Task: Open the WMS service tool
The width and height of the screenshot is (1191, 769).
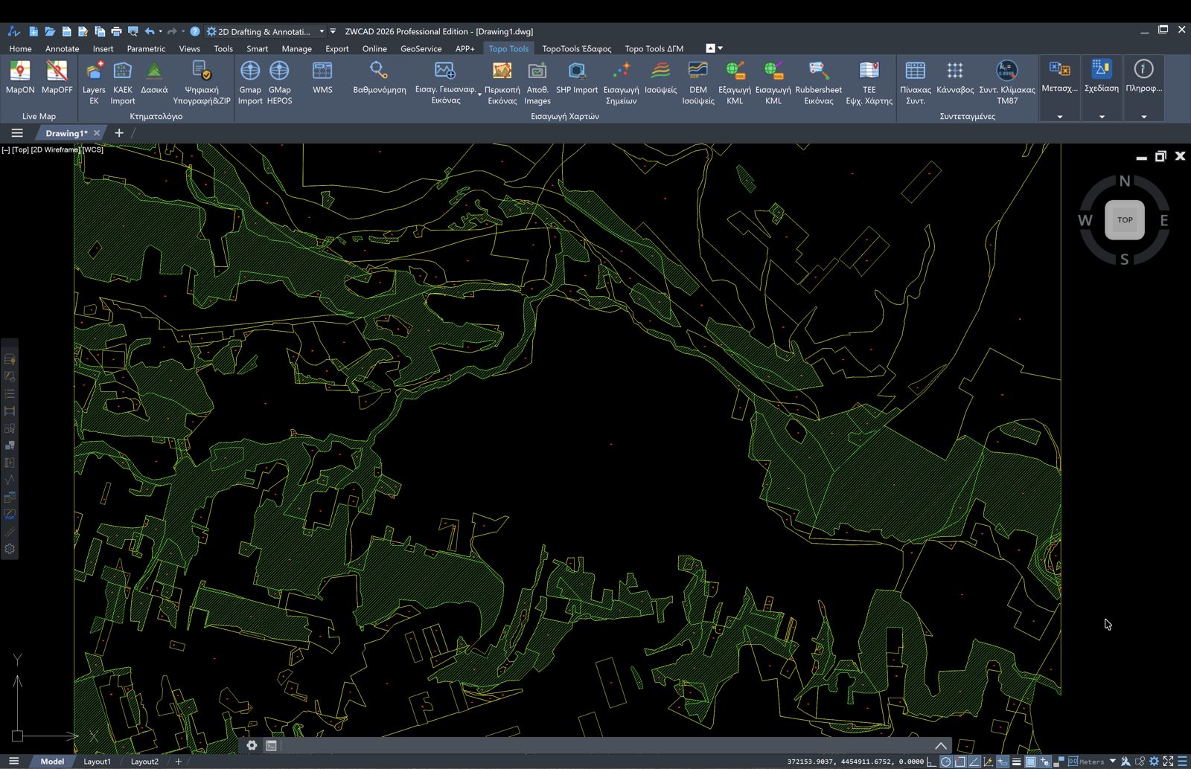Action: click(322, 77)
